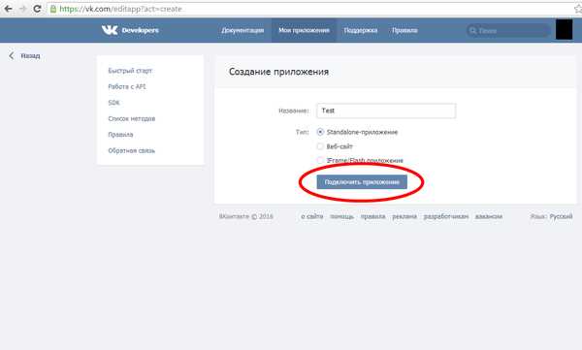Open правила footer link
Viewport: 582px width, 350px height.
[x=373, y=216]
